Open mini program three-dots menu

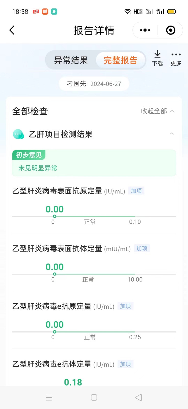pos(145,30)
